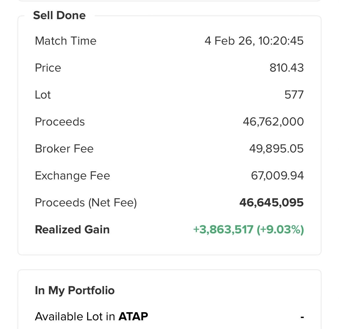Tap the Realized Gain label
The image size is (339, 329).
(72, 230)
